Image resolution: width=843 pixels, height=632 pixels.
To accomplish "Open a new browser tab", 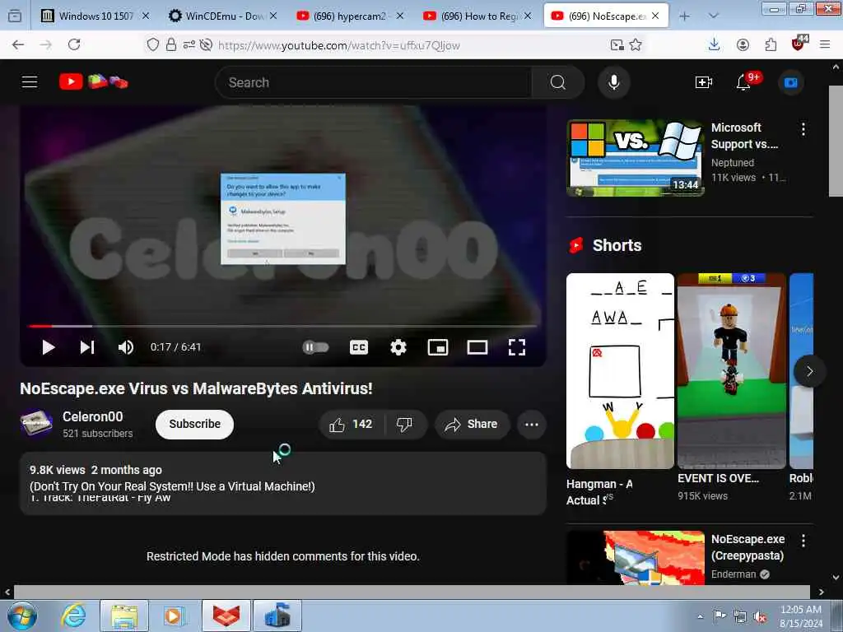I will click(x=684, y=16).
